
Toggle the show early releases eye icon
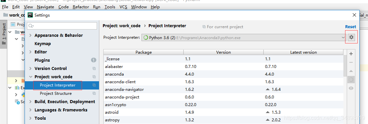(351, 88)
